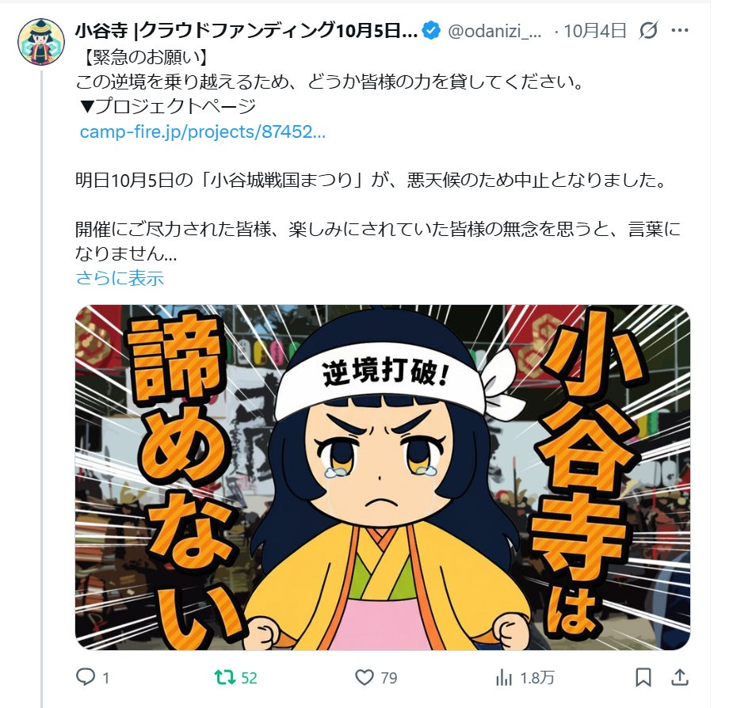Open the camp-fire.jp project page link
This screenshot has height=708, width=733.
[x=202, y=131]
